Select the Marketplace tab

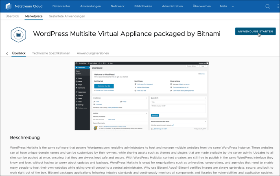34,16
